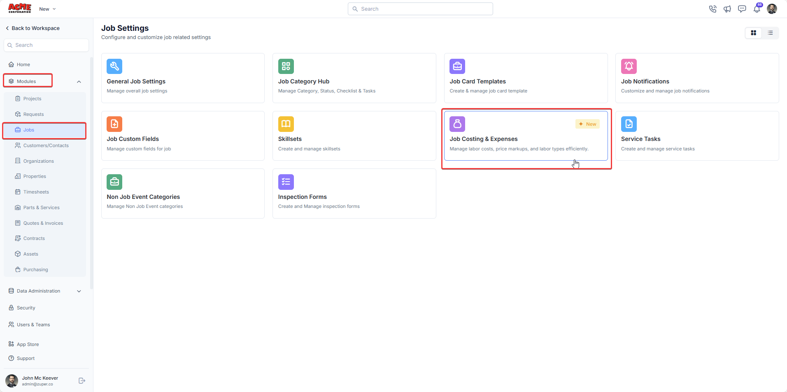Open General Job Settings card title

[136, 81]
